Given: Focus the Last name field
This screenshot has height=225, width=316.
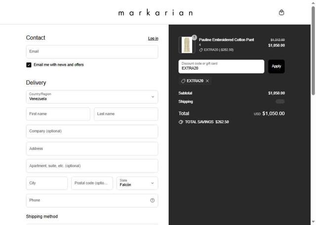Looking at the screenshot, I should pos(126,114).
